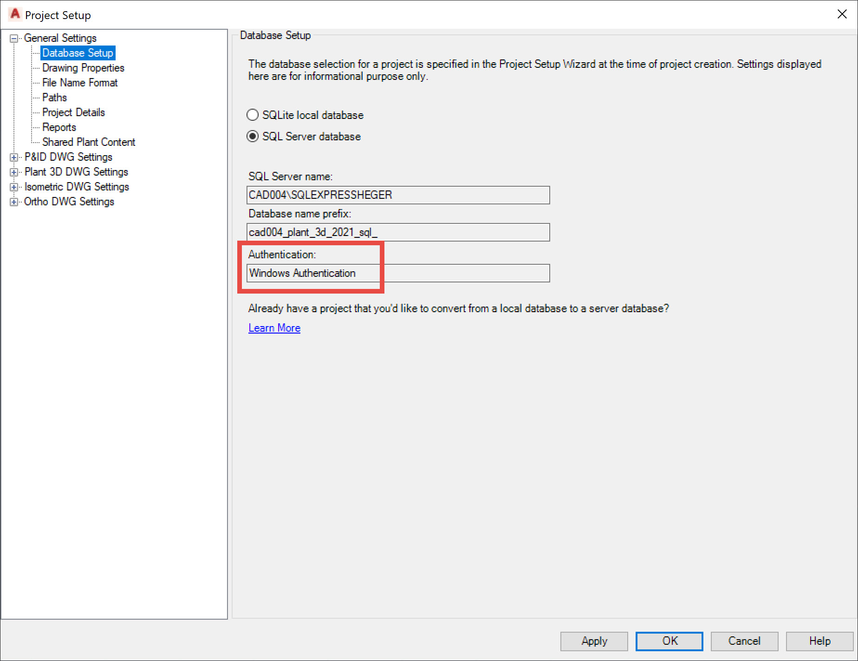Viewport: 858px width, 661px height.
Task: Open Shared Plant Content settings
Action: [x=88, y=142]
